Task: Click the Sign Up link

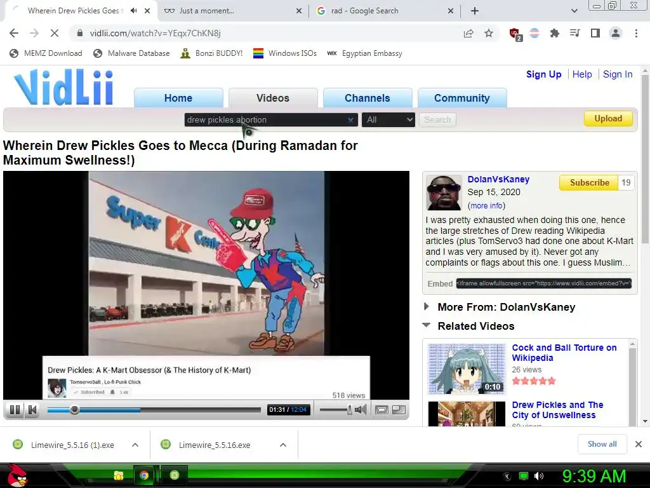Action: (x=543, y=74)
